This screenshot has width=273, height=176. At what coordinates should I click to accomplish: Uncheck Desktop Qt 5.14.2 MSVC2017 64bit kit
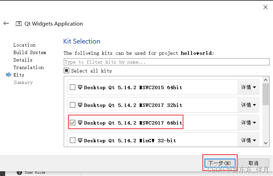73,123
